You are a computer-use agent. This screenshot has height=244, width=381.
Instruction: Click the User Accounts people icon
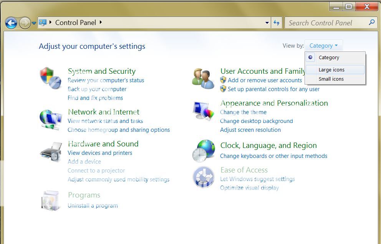(203, 78)
